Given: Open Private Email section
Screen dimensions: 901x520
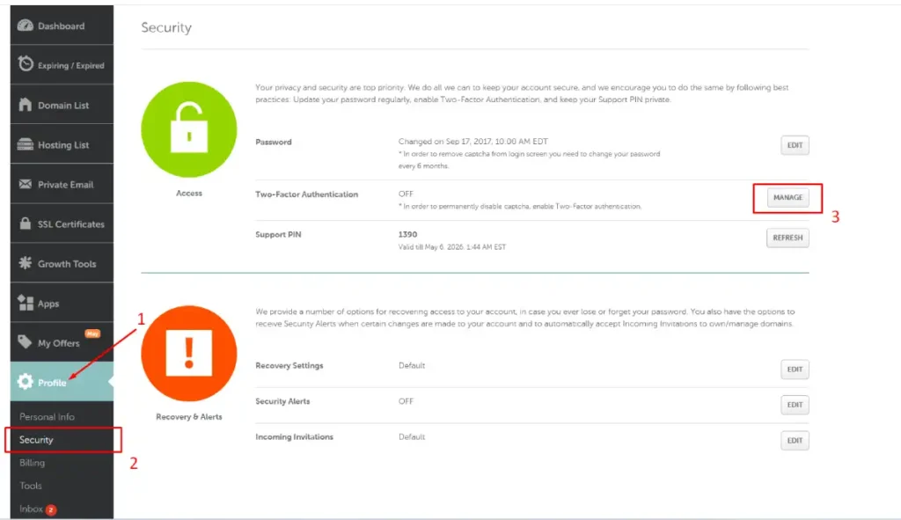Looking at the screenshot, I should (x=62, y=184).
